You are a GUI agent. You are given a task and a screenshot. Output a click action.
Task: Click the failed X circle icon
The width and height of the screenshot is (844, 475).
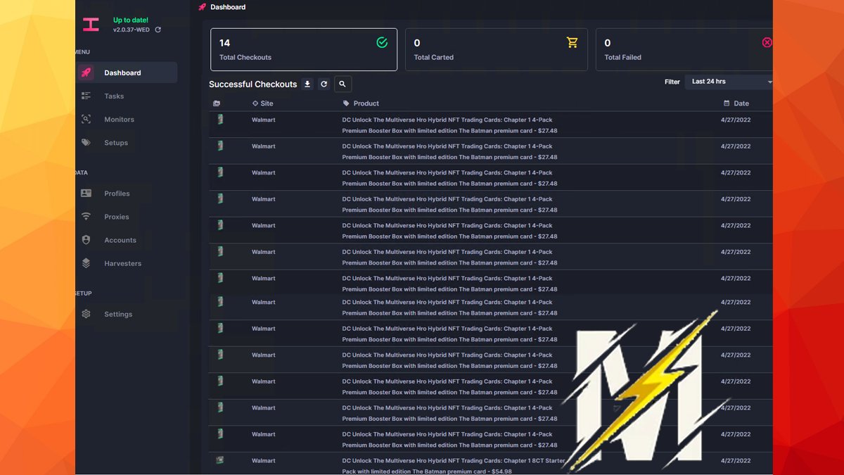pyautogui.click(x=767, y=43)
